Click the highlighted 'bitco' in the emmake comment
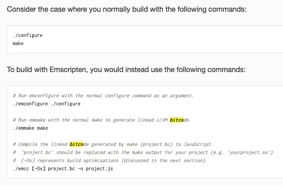 tap(177, 120)
